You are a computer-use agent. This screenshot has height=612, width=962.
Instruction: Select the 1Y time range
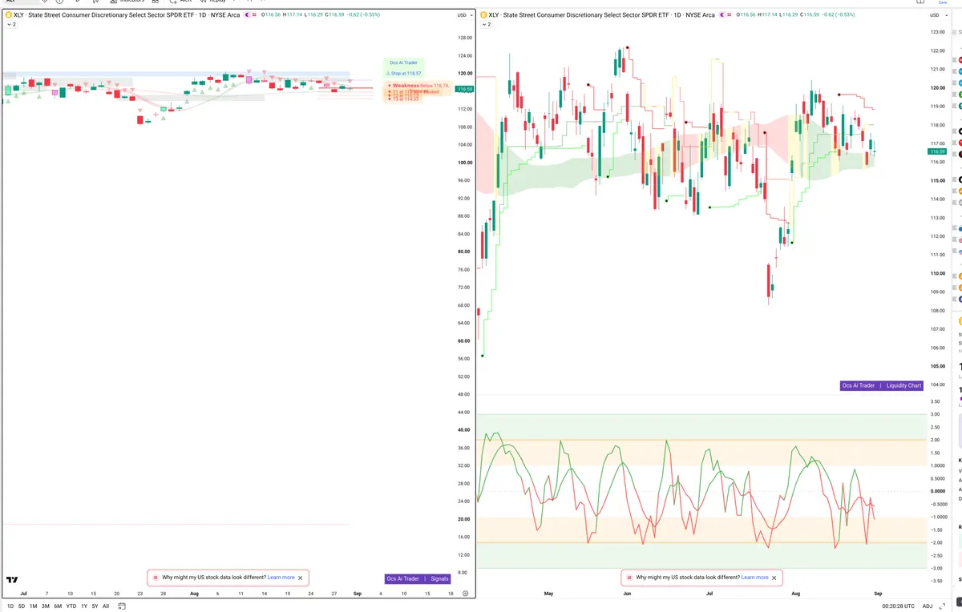(x=84, y=606)
